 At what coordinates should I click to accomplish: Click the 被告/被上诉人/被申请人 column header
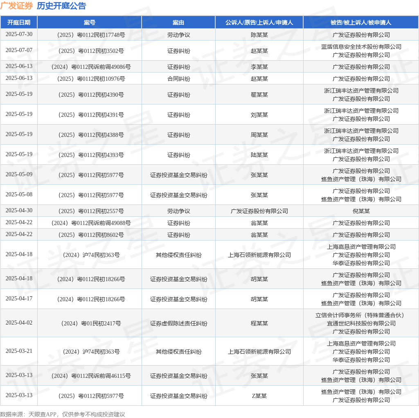361,23
